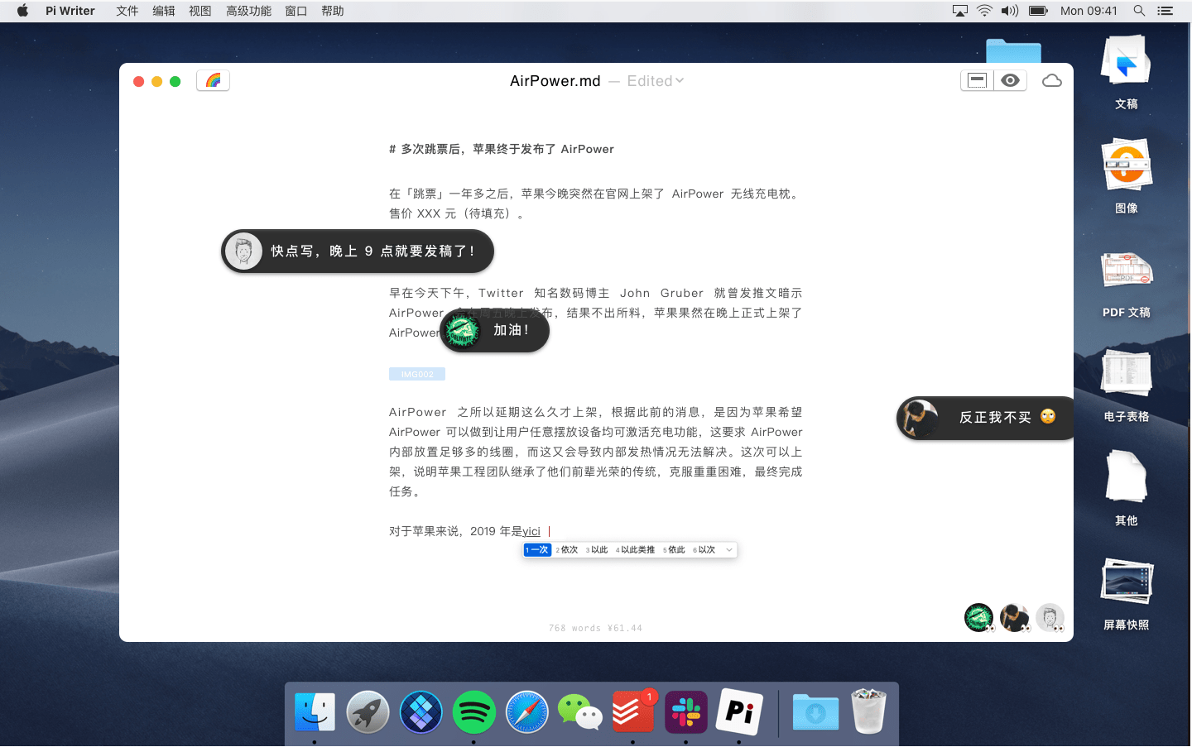Open the 视图 menu
The image size is (1192, 747).
[x=200, y=11]
